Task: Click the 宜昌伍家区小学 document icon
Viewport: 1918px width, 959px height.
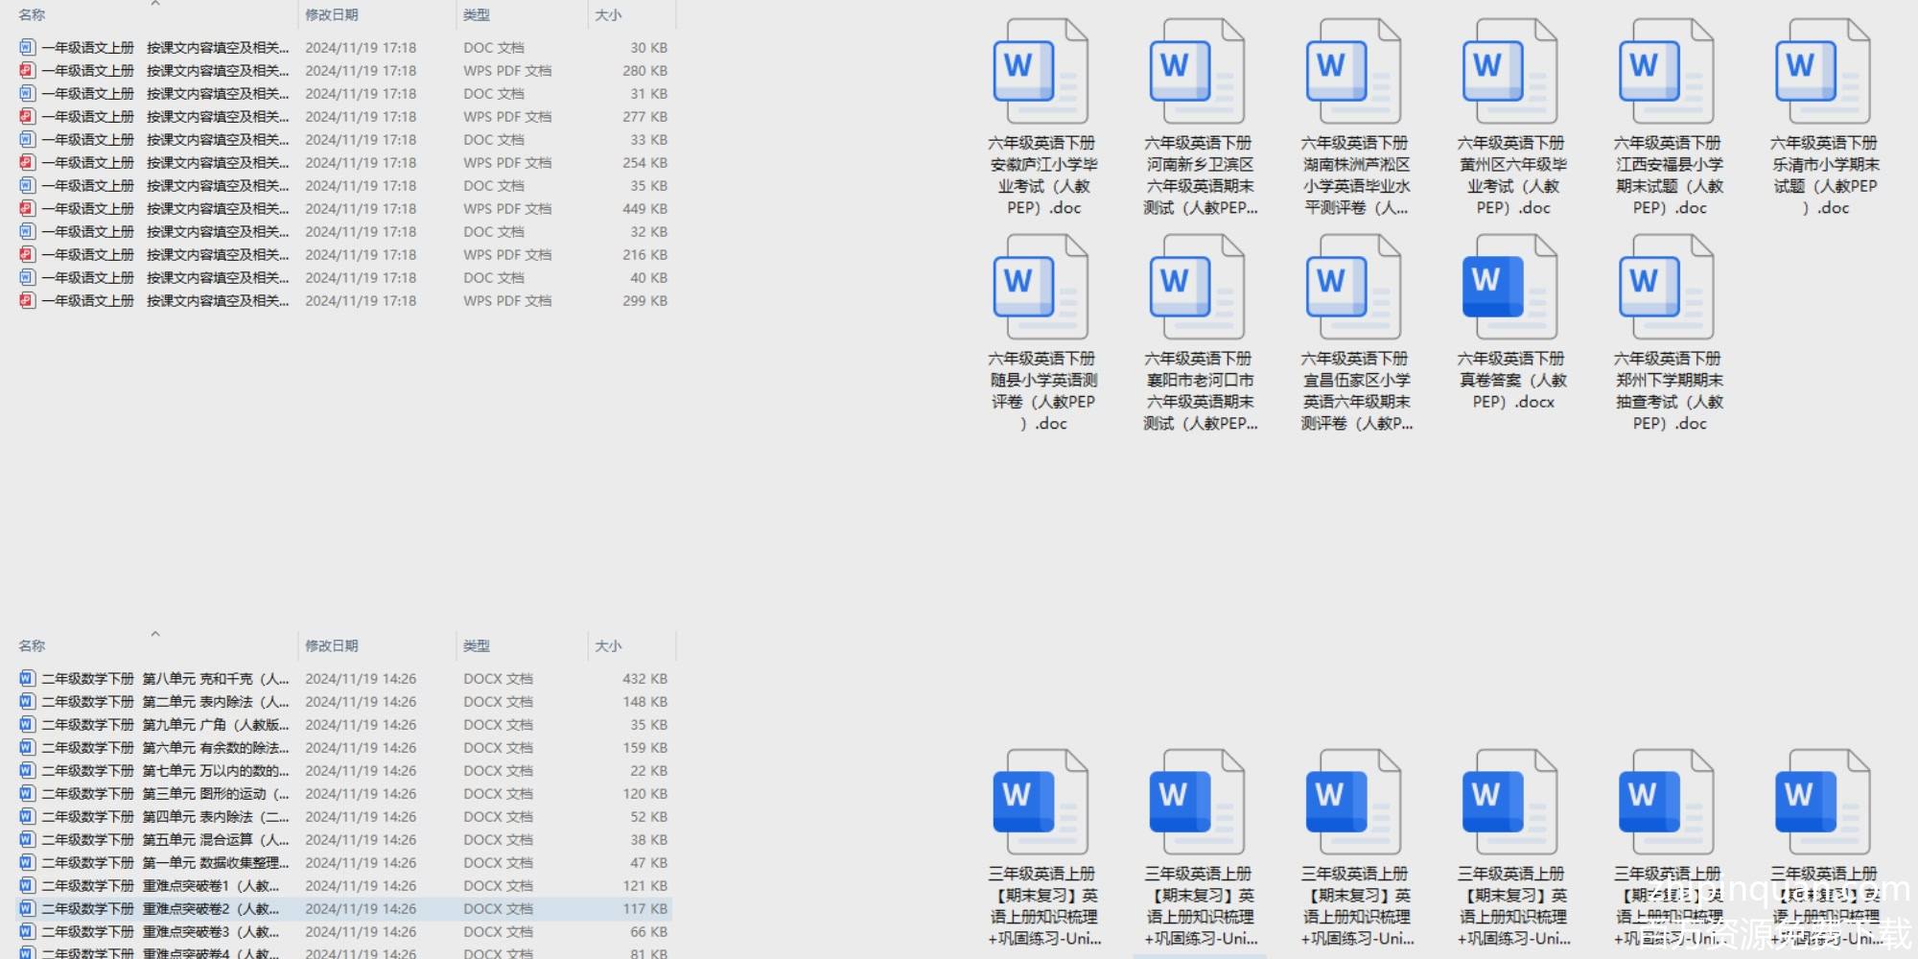Action: [x=1353, y=288]
